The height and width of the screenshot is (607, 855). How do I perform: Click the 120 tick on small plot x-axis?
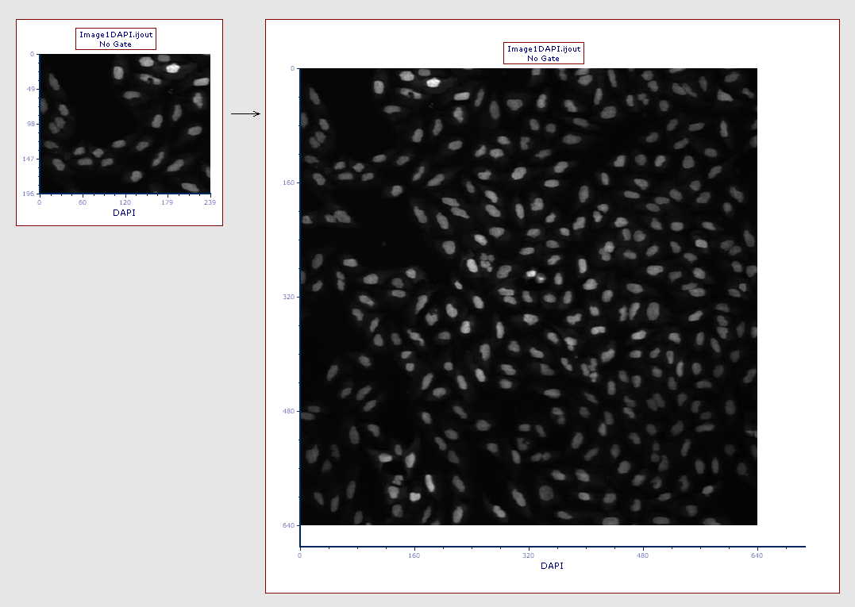coord(125,202)
